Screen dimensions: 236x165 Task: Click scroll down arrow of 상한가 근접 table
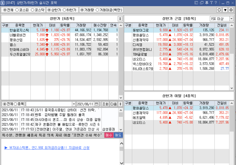232,88
